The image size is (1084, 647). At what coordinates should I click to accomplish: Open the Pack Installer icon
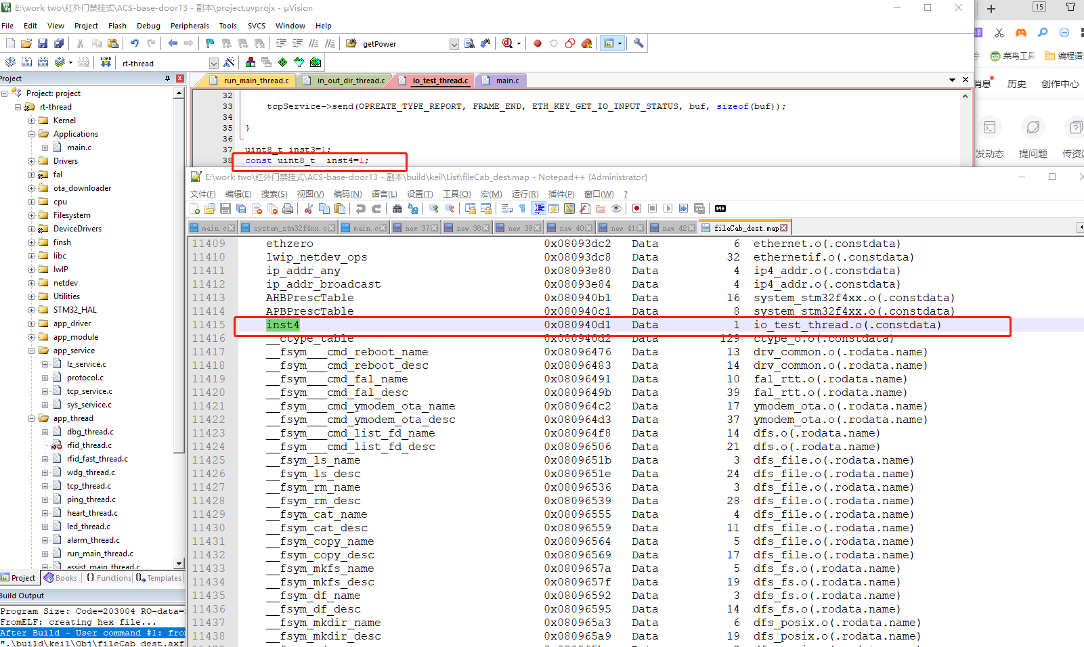[x=315, y=62]
